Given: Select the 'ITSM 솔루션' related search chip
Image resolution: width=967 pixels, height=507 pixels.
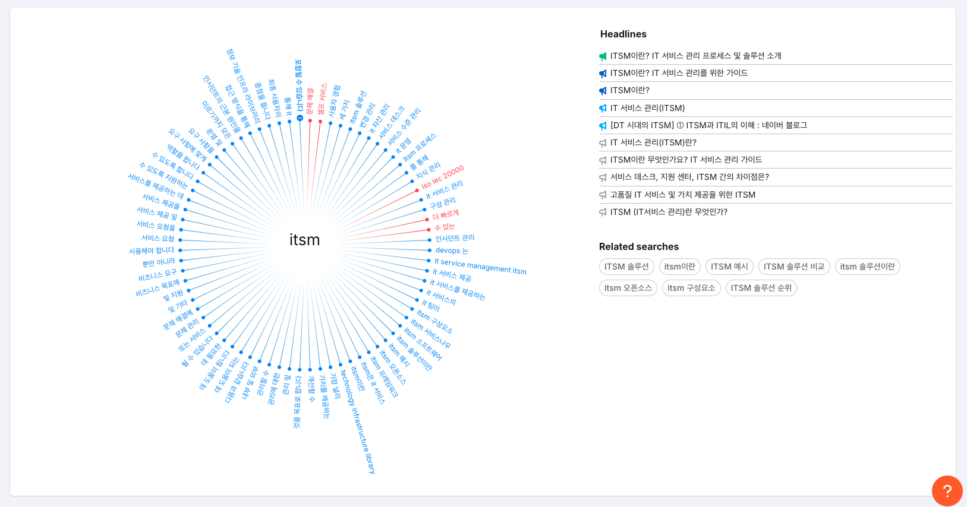Looking at the screenshot, I should pos(626,267).
